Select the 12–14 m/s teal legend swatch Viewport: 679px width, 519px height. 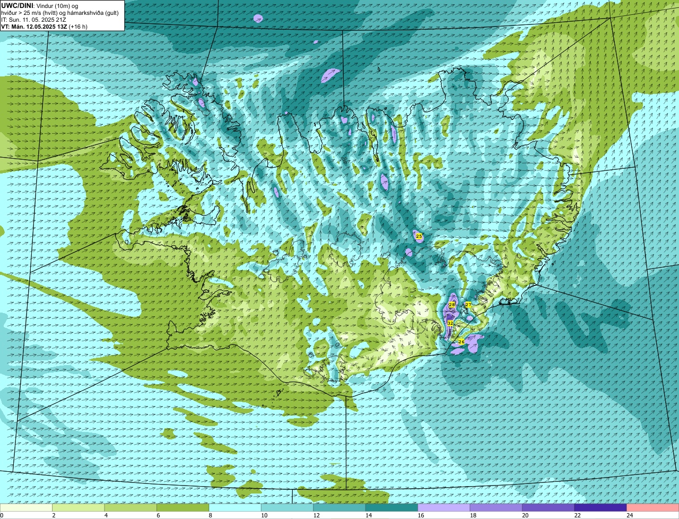pos(339,507)
